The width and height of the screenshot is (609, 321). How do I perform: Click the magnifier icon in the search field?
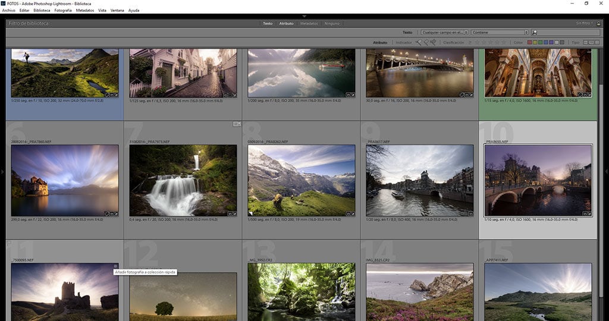click(x=535, y=33)
